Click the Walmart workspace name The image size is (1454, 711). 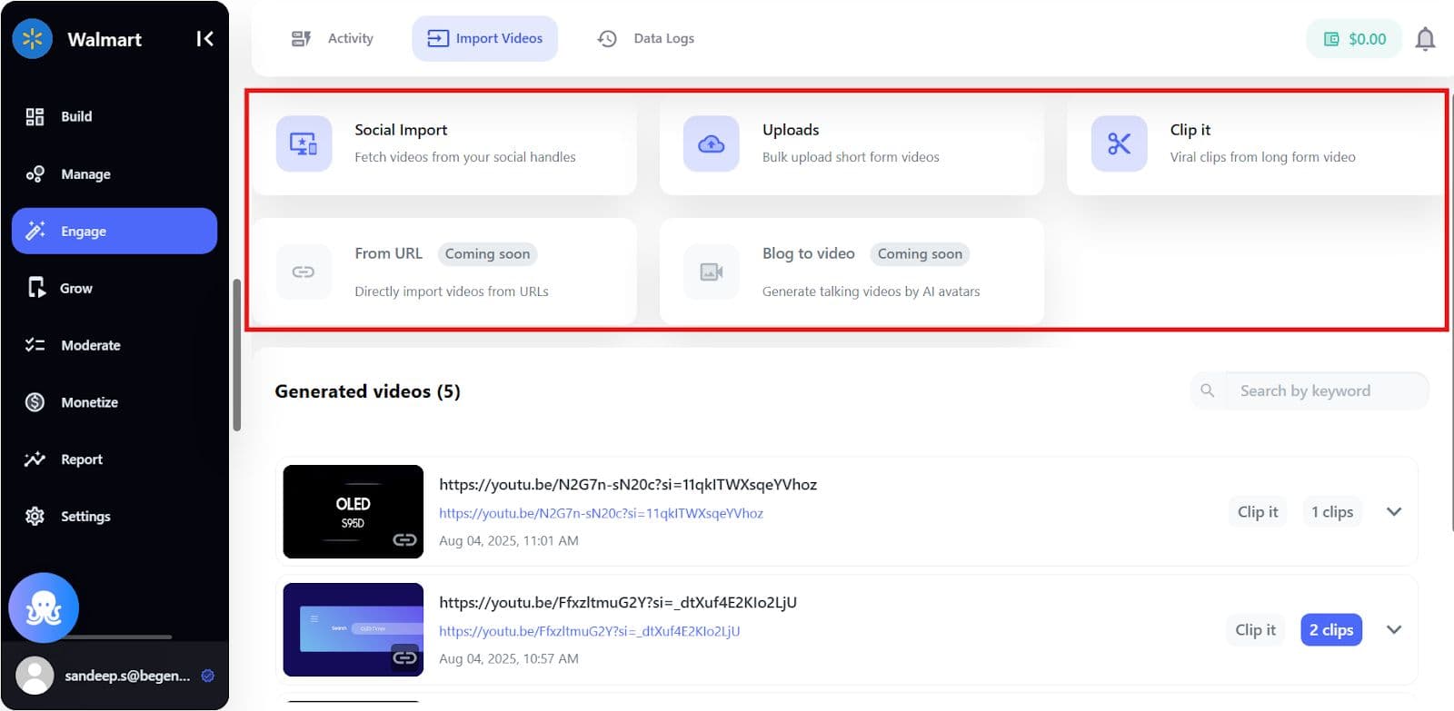tap(105, 39)
